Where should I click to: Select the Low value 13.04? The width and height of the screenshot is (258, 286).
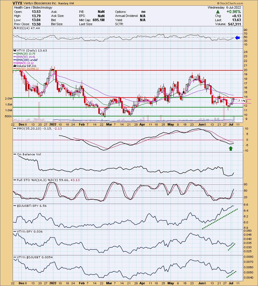pos(36,20)
